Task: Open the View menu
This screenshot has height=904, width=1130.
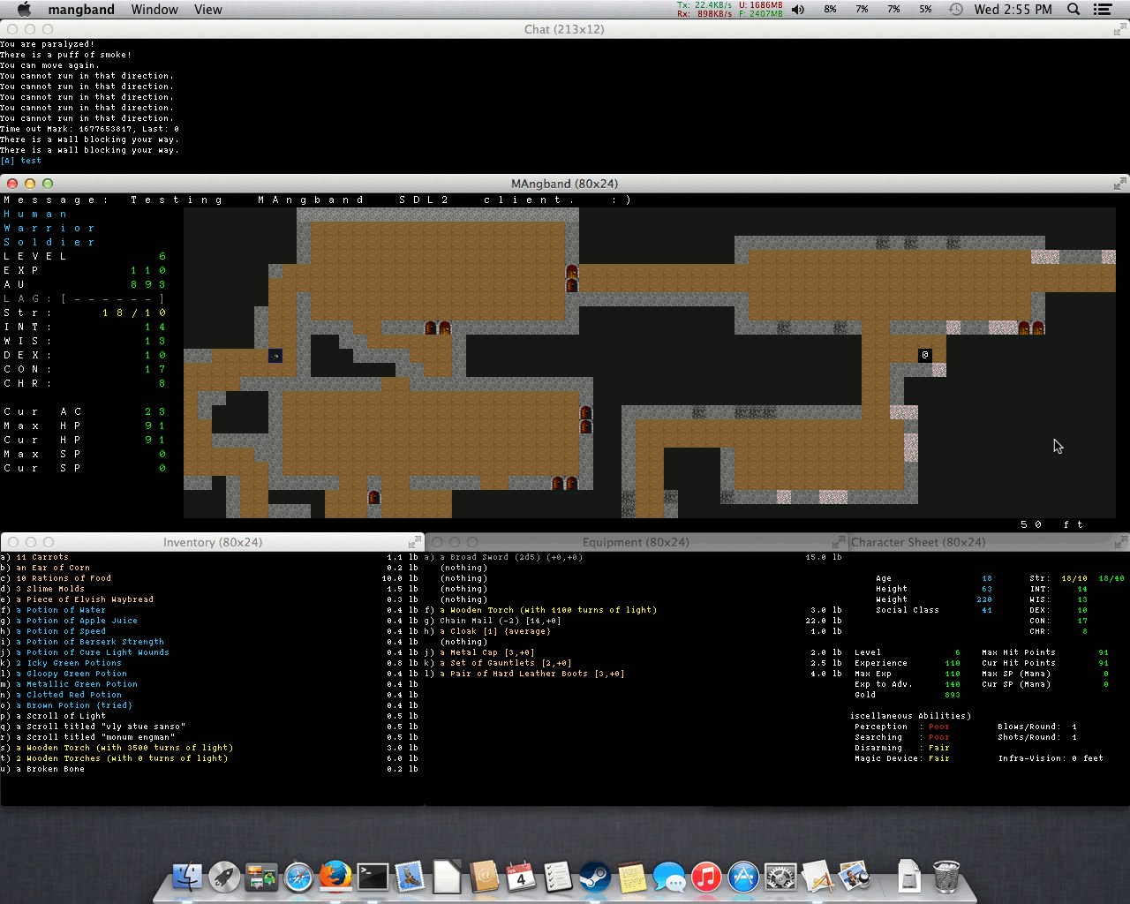Action: 208,9
